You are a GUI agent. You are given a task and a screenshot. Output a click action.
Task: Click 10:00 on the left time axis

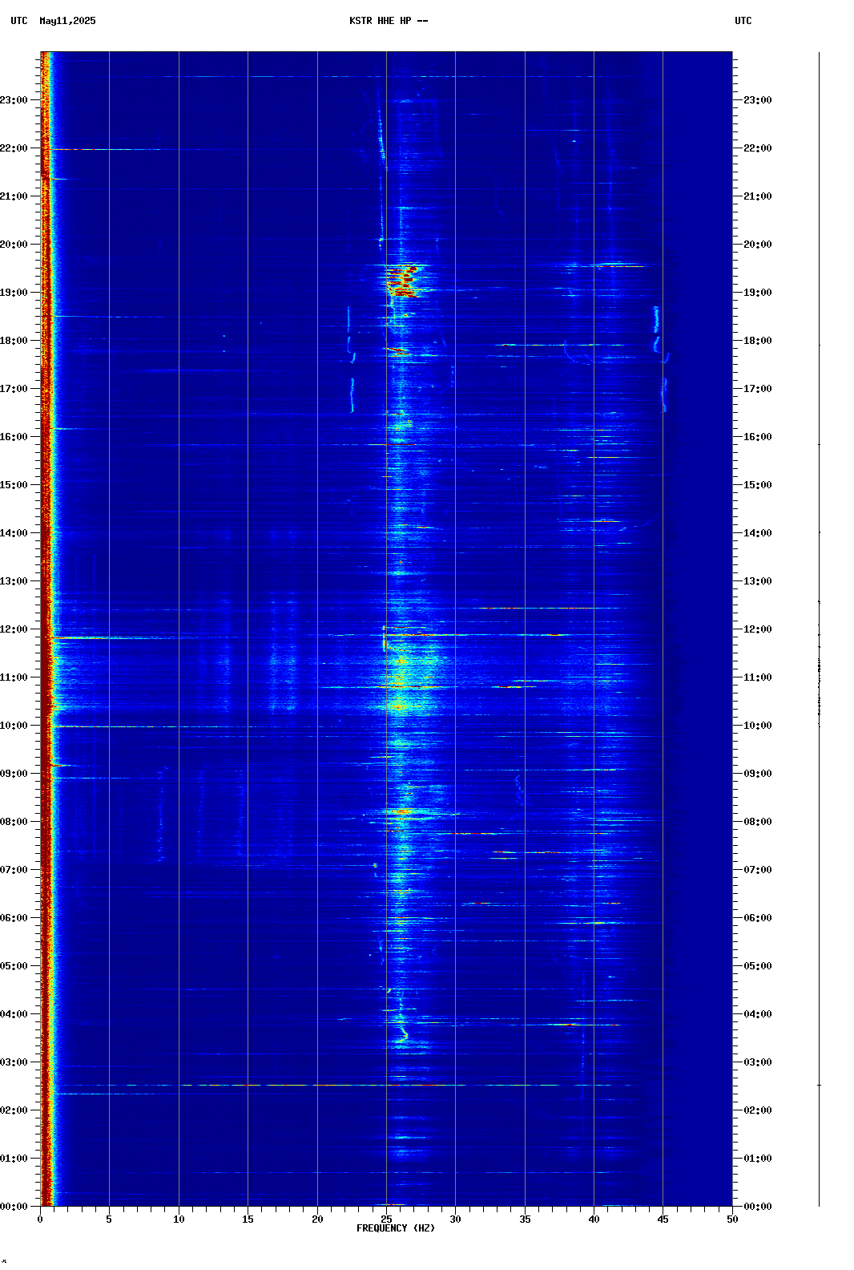14,726
